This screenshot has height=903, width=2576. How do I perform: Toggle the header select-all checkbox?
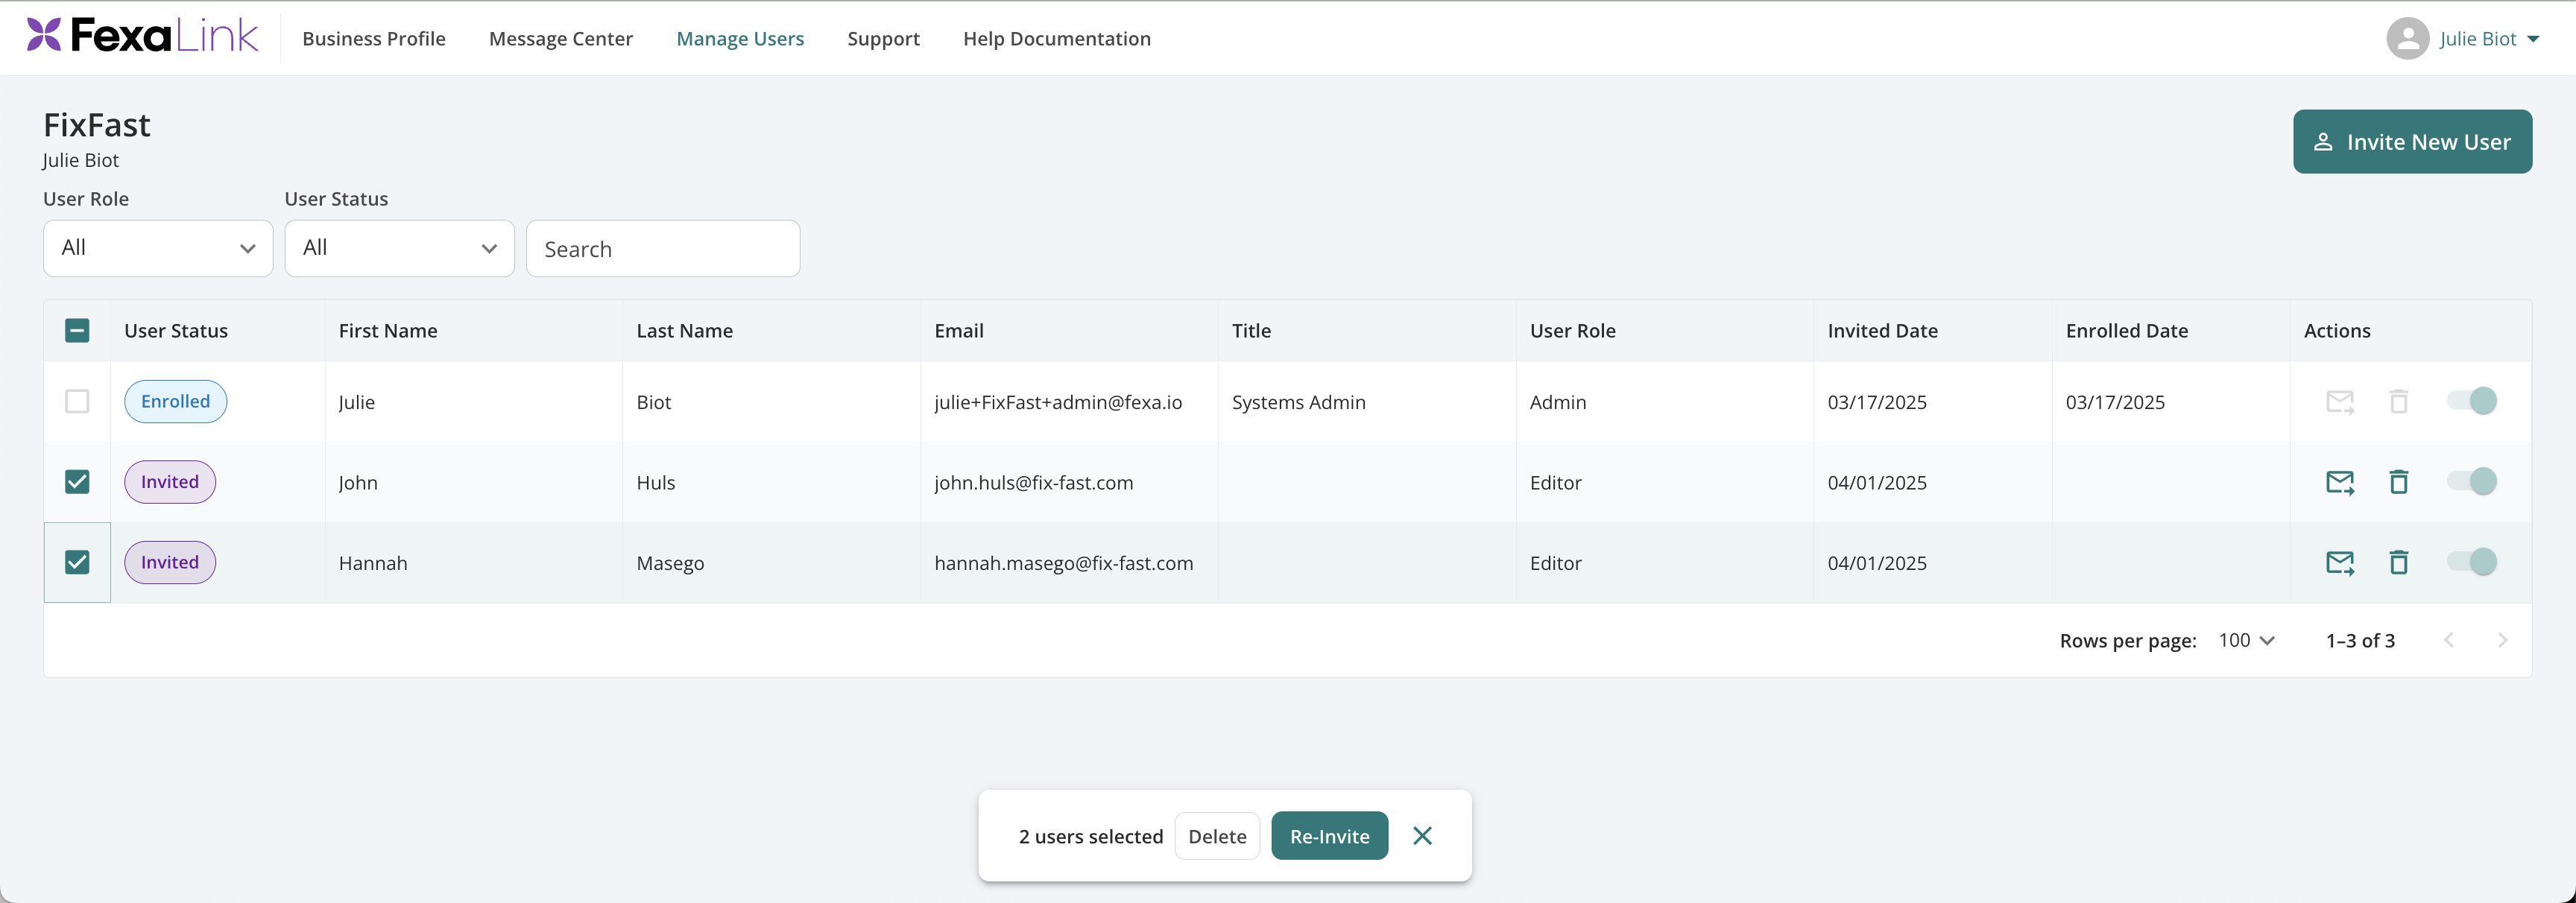(77, 330)
